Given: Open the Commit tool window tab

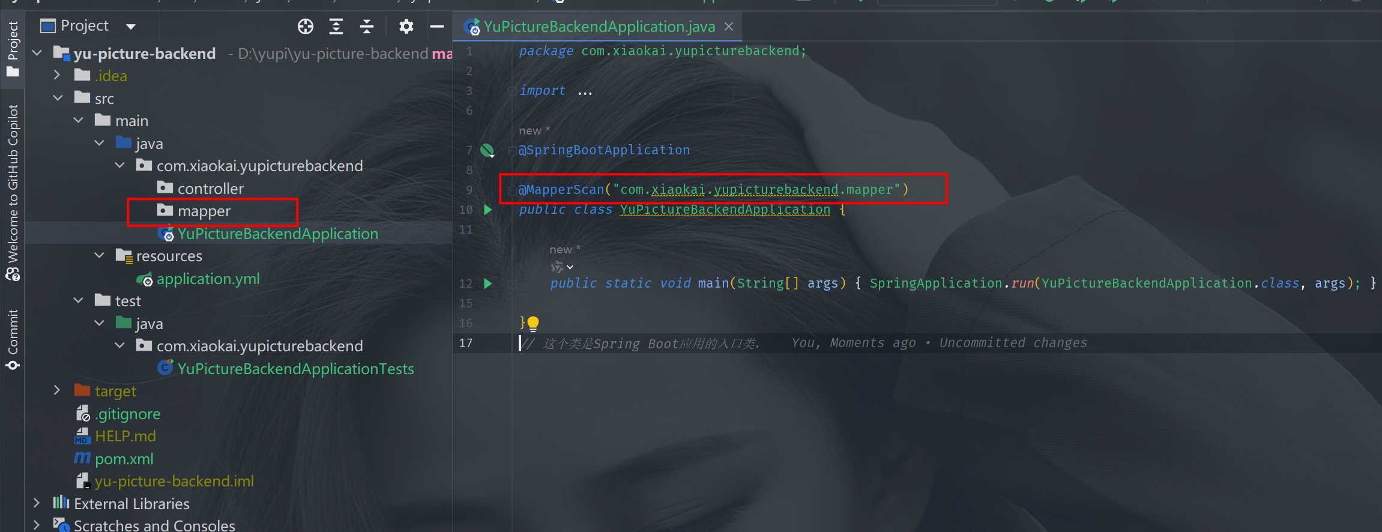Looking at the screenshot, I should tap(13, 339).
